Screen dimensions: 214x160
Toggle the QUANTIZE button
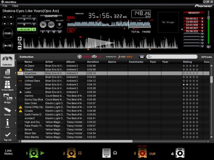51,16
